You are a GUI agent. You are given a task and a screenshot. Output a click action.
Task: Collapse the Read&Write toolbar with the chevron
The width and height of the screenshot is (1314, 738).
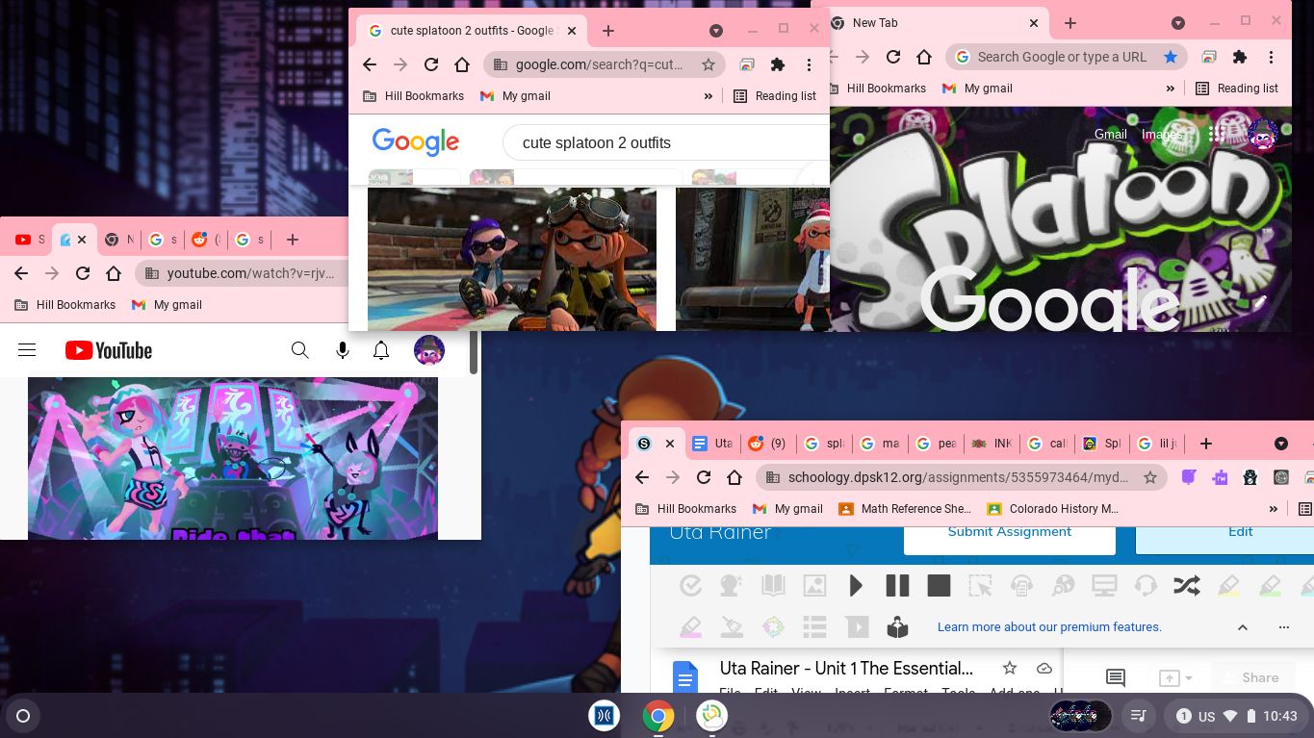(x=1242, y=626)
